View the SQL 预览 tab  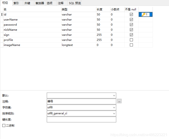(75, 3)
